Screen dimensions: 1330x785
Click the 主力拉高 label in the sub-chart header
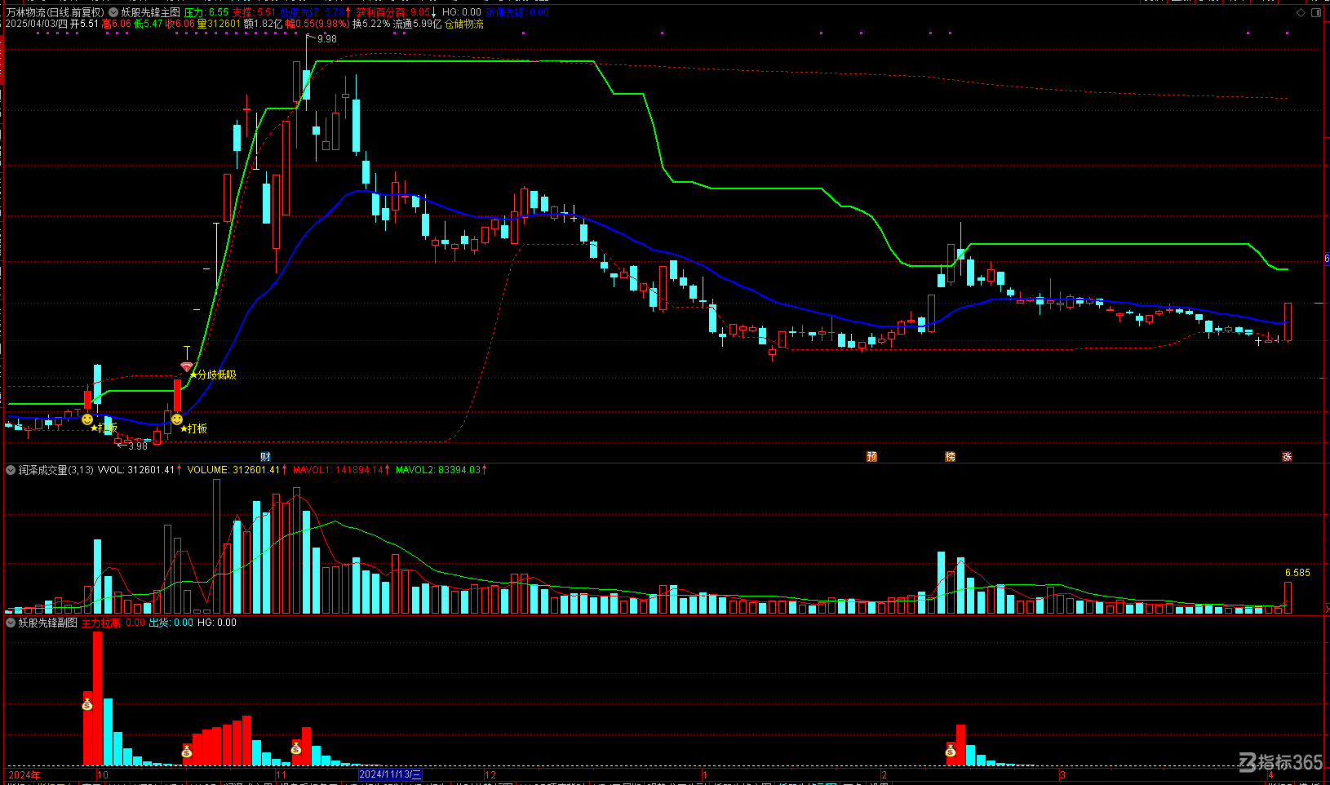coord(101,623)
